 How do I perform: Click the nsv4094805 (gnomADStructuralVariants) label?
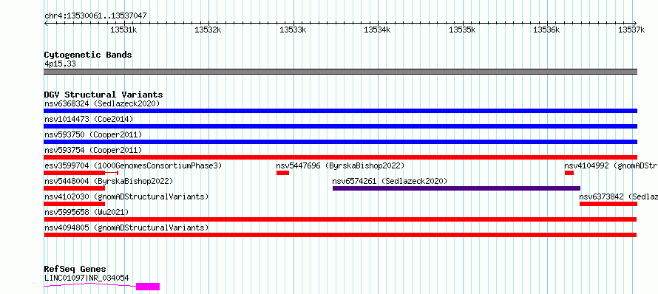pyautogui.click(x=126, y=228)
